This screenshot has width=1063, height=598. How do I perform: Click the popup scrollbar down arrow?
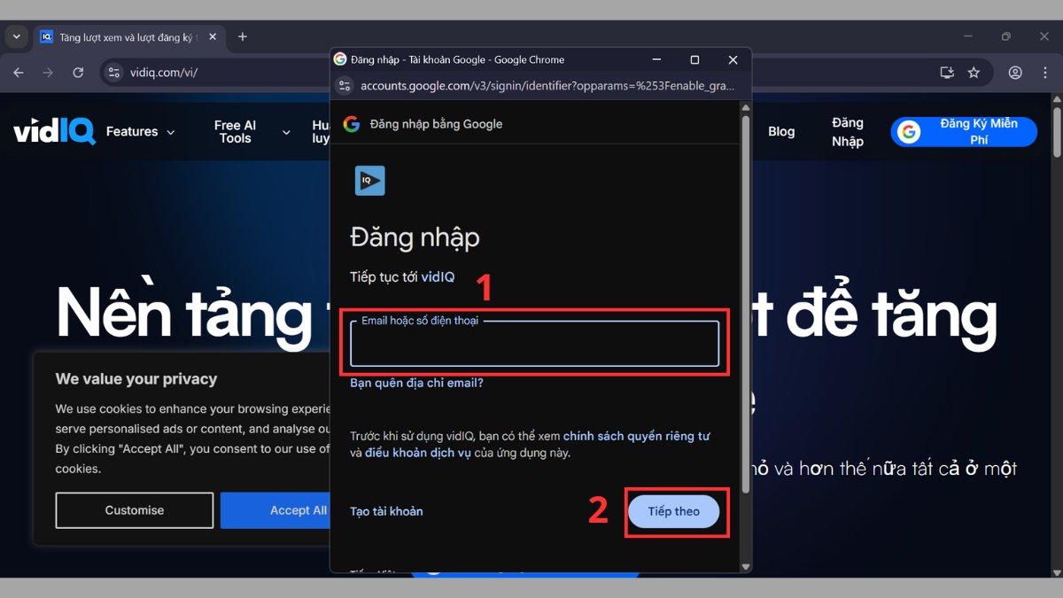coord(745,567)
